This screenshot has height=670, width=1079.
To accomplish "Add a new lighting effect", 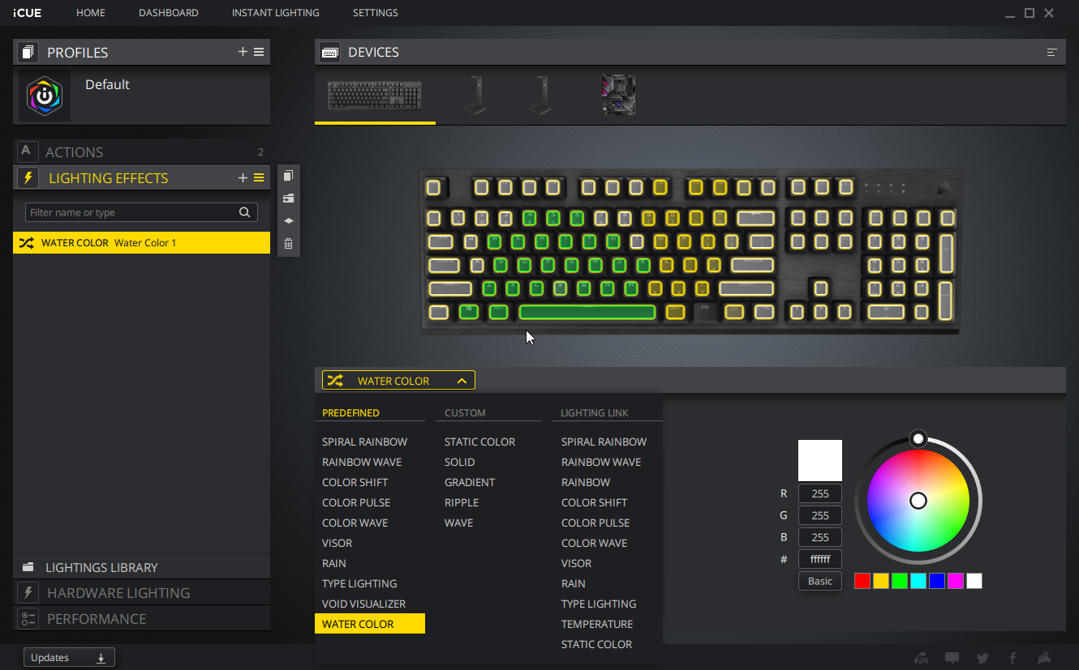I will coord(243,177).
